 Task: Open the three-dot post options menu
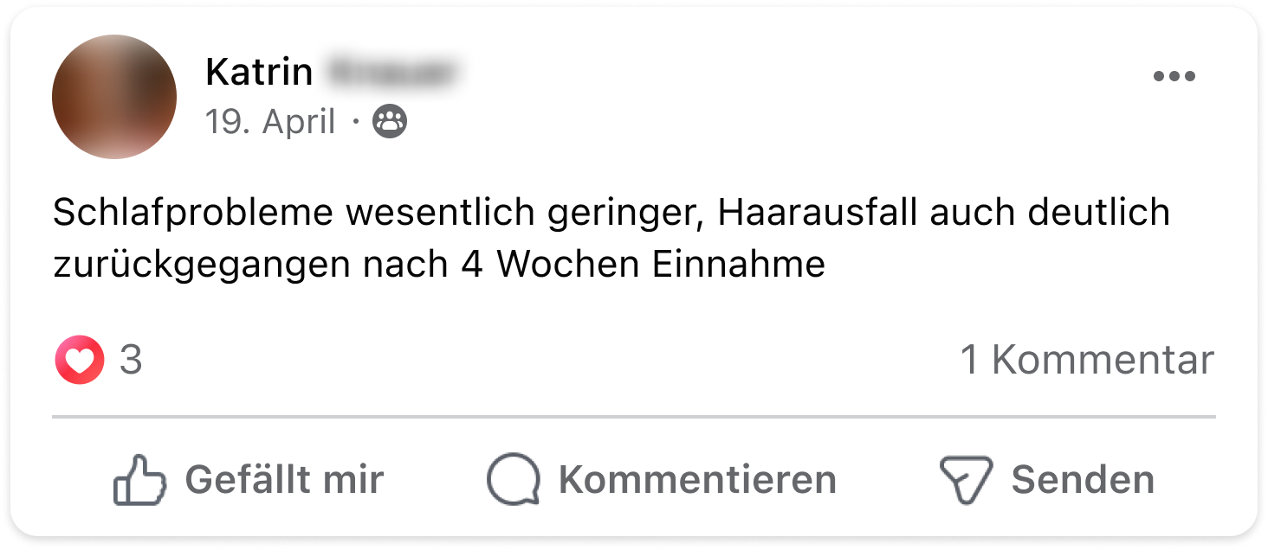pos(1174,76)
